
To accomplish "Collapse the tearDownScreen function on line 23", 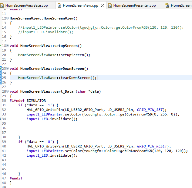I will coord(8,69).
